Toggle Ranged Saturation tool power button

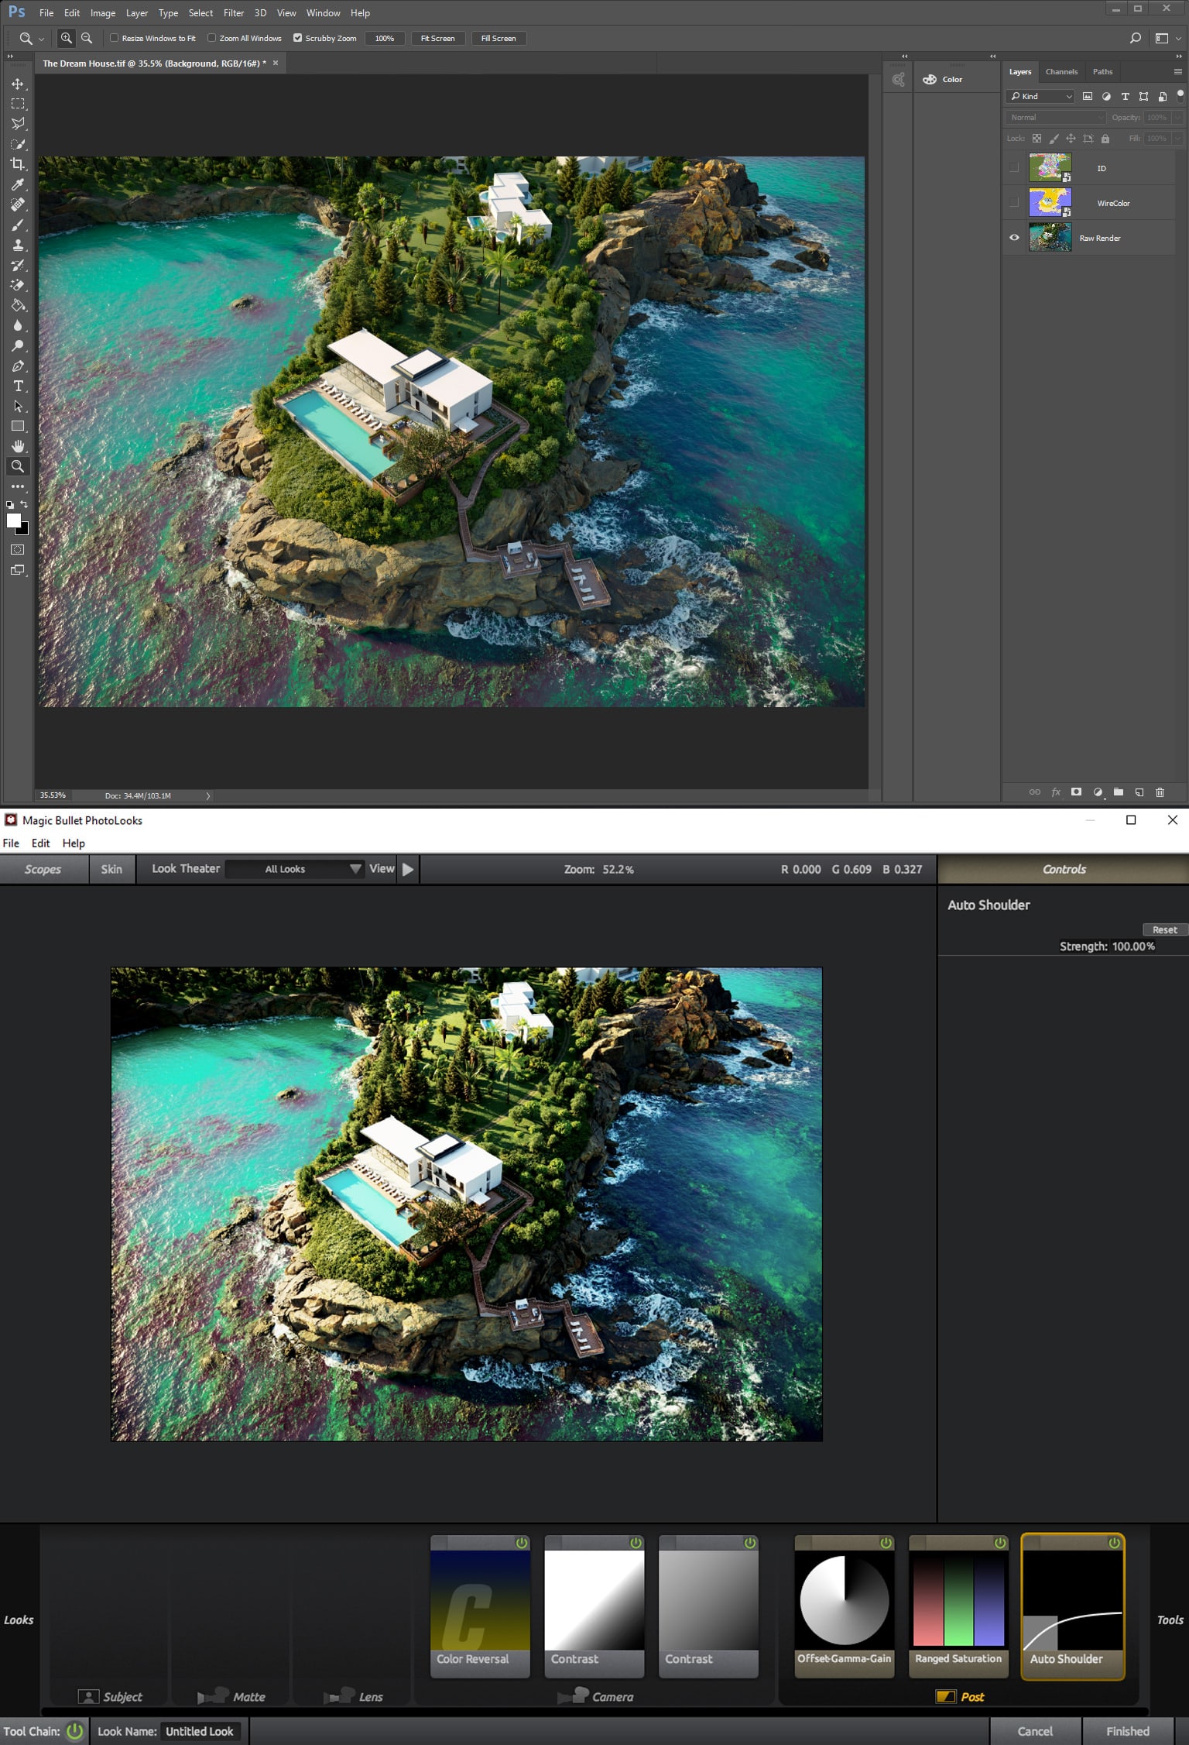1000,1543
